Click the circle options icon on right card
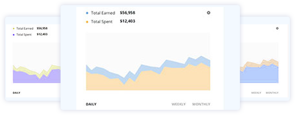 [x=277, y=28]
